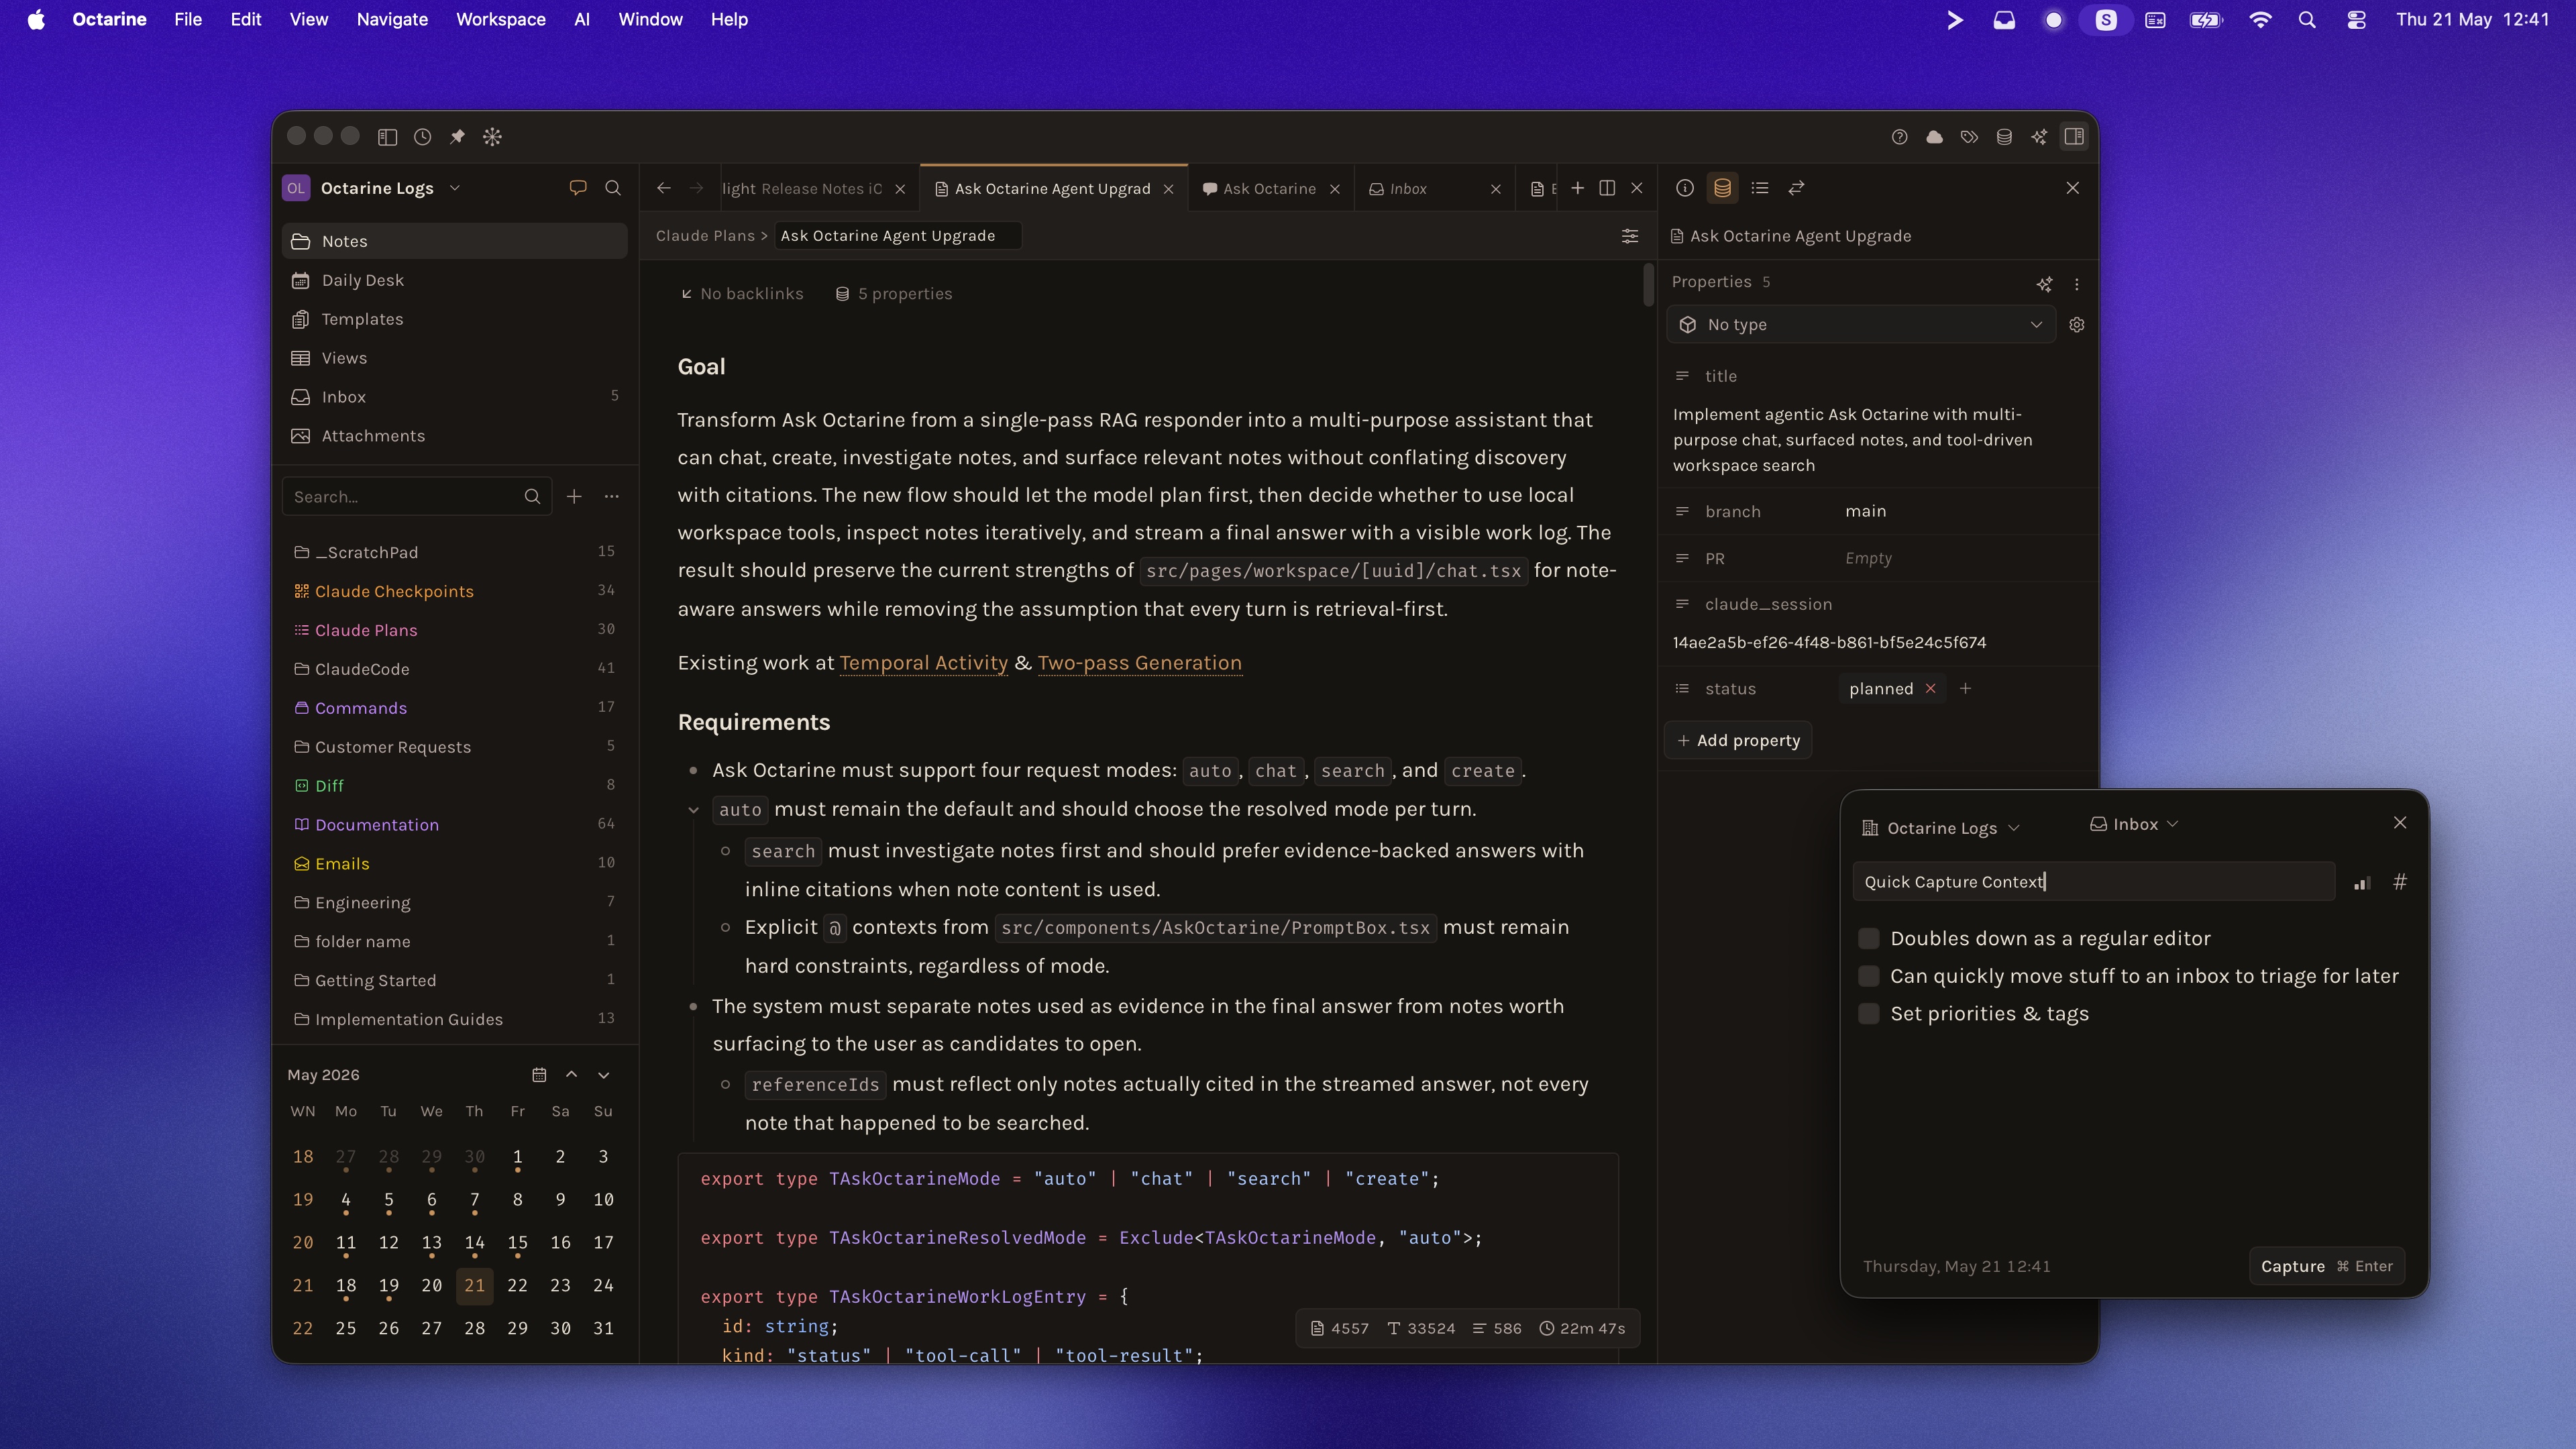Open the AI sparkles icon in title bar
Image resolution: width=2576 pixels, height=1449 pixels.
[x=2039, y=137]
